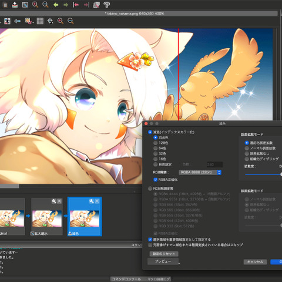Screen dimensions: 282x282
Task: Click the blue zoom-out magnifier in top toolbar
Action: pyautogui.click(x=45, y=5)
